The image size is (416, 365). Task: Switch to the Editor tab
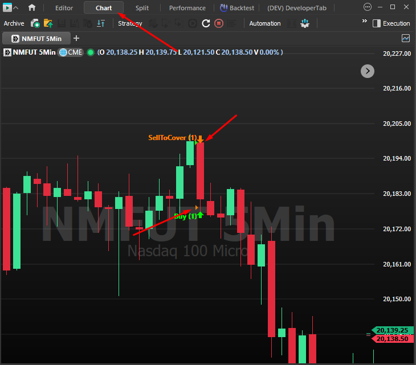pyautogui.click(x=64, y=8)
